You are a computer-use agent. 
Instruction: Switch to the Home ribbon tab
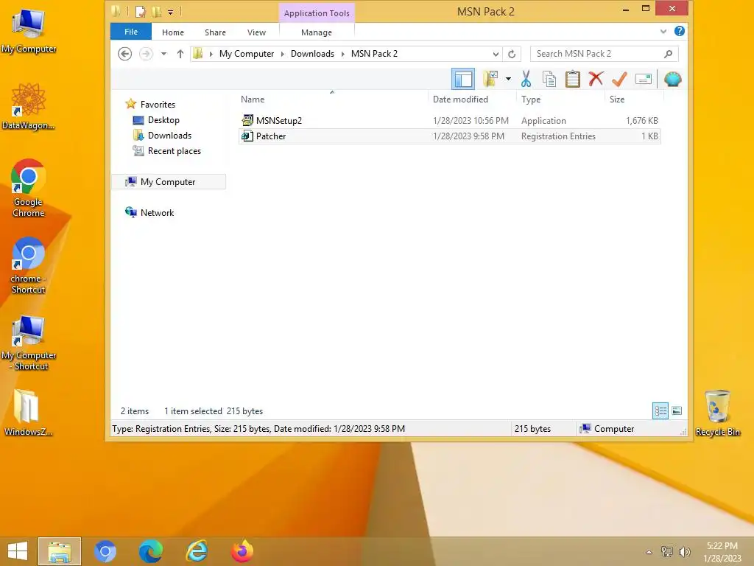click(x=172, y=32)
